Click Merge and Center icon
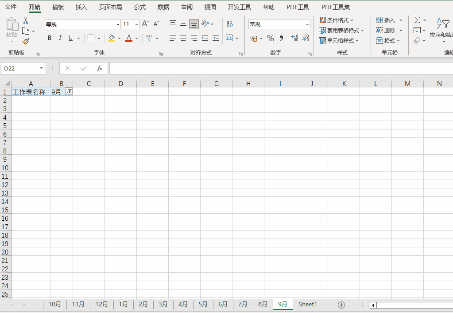 click(229, 38)
